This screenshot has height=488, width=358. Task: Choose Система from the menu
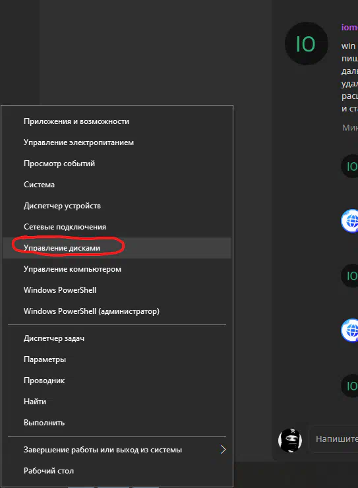click(x=117, y=185)
